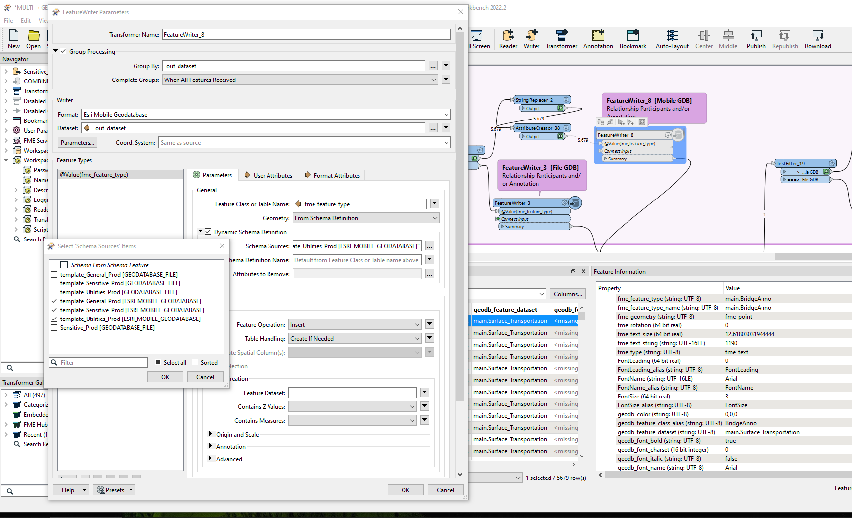Toggle the Select all checkbox
The width and height of the screenshot is (852, 518).
pyautogui.click(x=158, y=362)
